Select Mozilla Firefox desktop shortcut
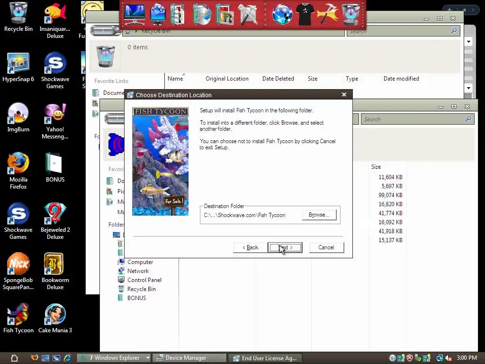 [x=18, y=171]
